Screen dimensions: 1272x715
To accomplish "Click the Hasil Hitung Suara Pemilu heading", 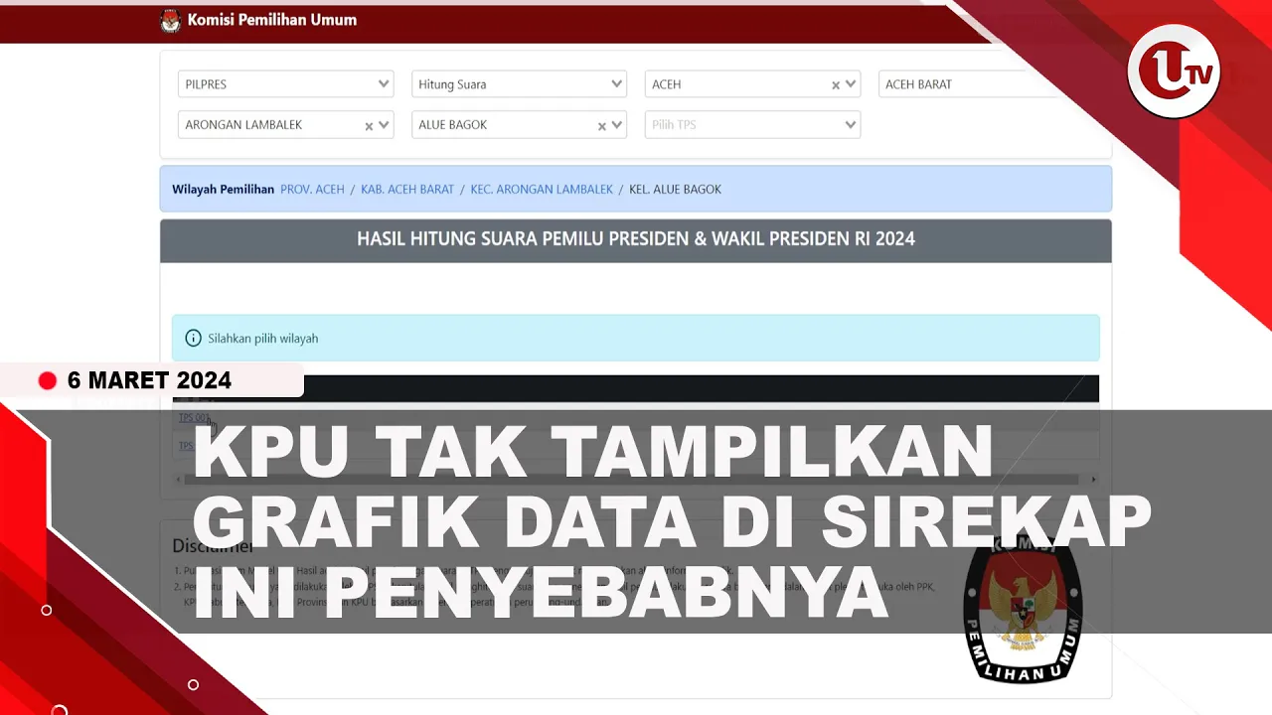I will 636,239.
